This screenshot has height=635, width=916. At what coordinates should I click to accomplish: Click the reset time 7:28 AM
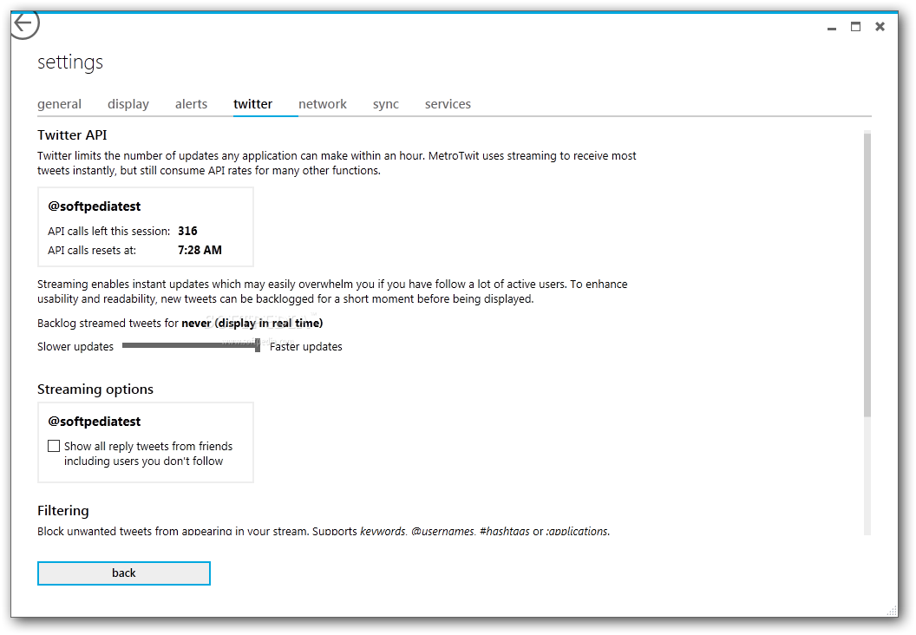(200, 250)
